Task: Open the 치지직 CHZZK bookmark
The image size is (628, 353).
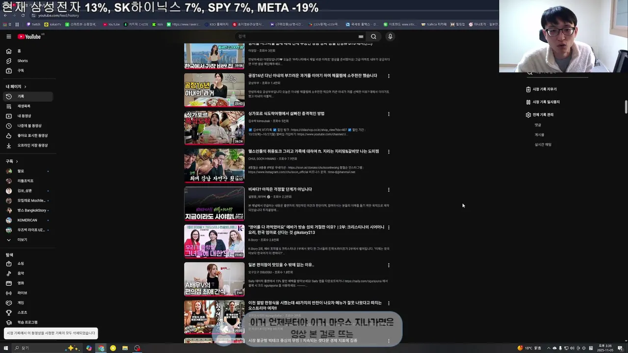Action: (x=136, y=24)
